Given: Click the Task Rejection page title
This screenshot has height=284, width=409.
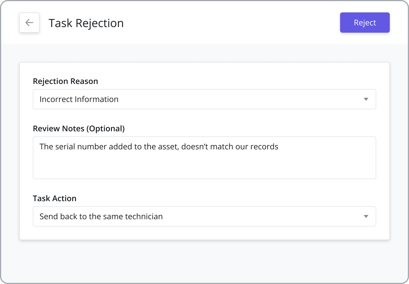Looking at the screenshot, I should [86, 23].
